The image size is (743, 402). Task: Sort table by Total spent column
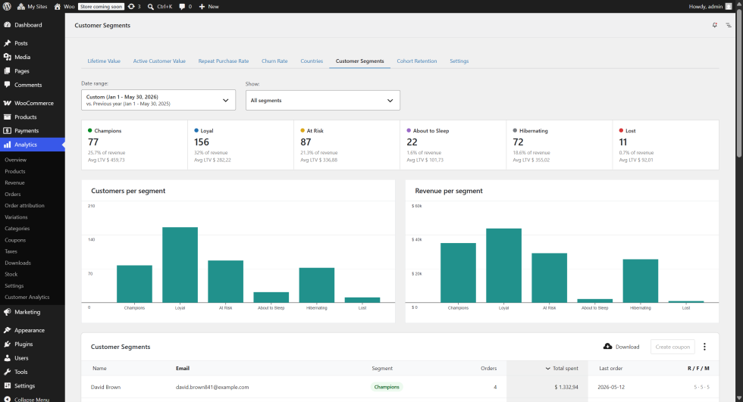(x=562, y=369)
